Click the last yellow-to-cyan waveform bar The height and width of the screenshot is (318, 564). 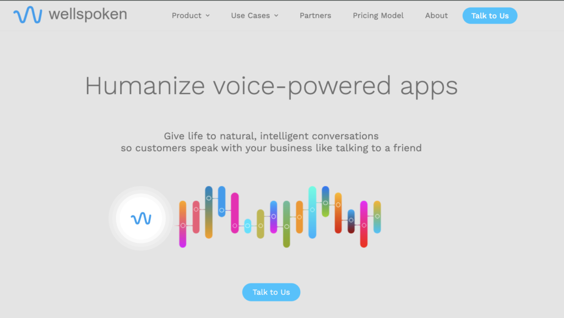tap(377, 217)
